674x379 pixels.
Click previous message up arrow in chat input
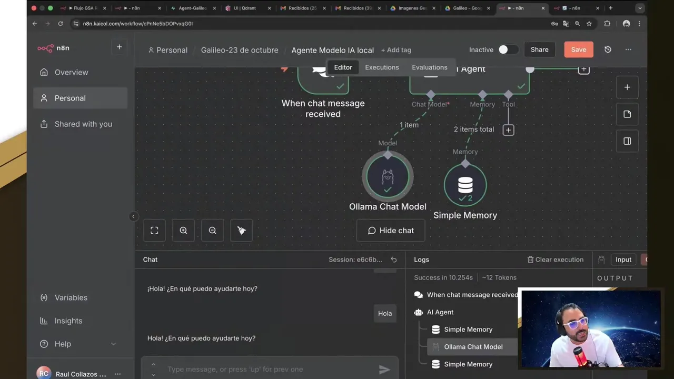(153, 364)
